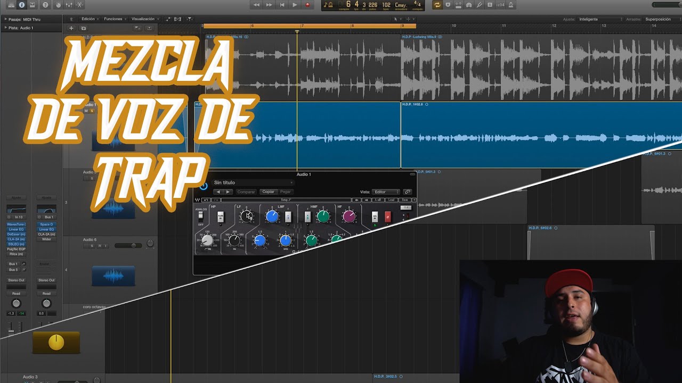Toggle the HP FLTR IN button
The width and height of the screenshot is (682, 383).
point(220,217)
